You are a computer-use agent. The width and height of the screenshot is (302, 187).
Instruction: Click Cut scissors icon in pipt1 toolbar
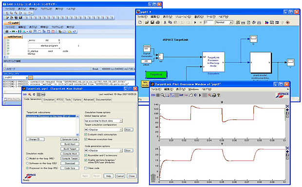click(x=165, y=22)
